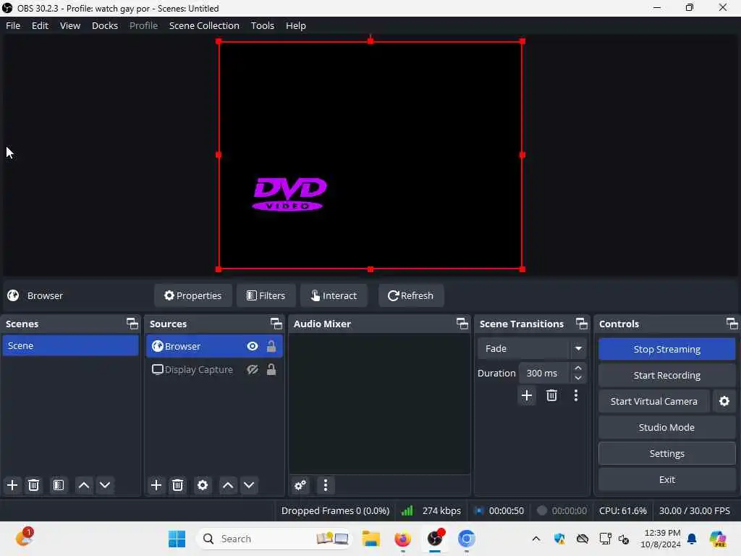Open the Fade transition dropdown
Viewport: 741px width, 556px height.
(532, 348)
